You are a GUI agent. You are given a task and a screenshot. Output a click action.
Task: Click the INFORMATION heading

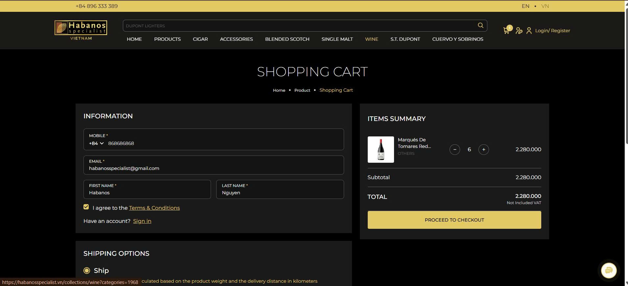click(108, 116)
